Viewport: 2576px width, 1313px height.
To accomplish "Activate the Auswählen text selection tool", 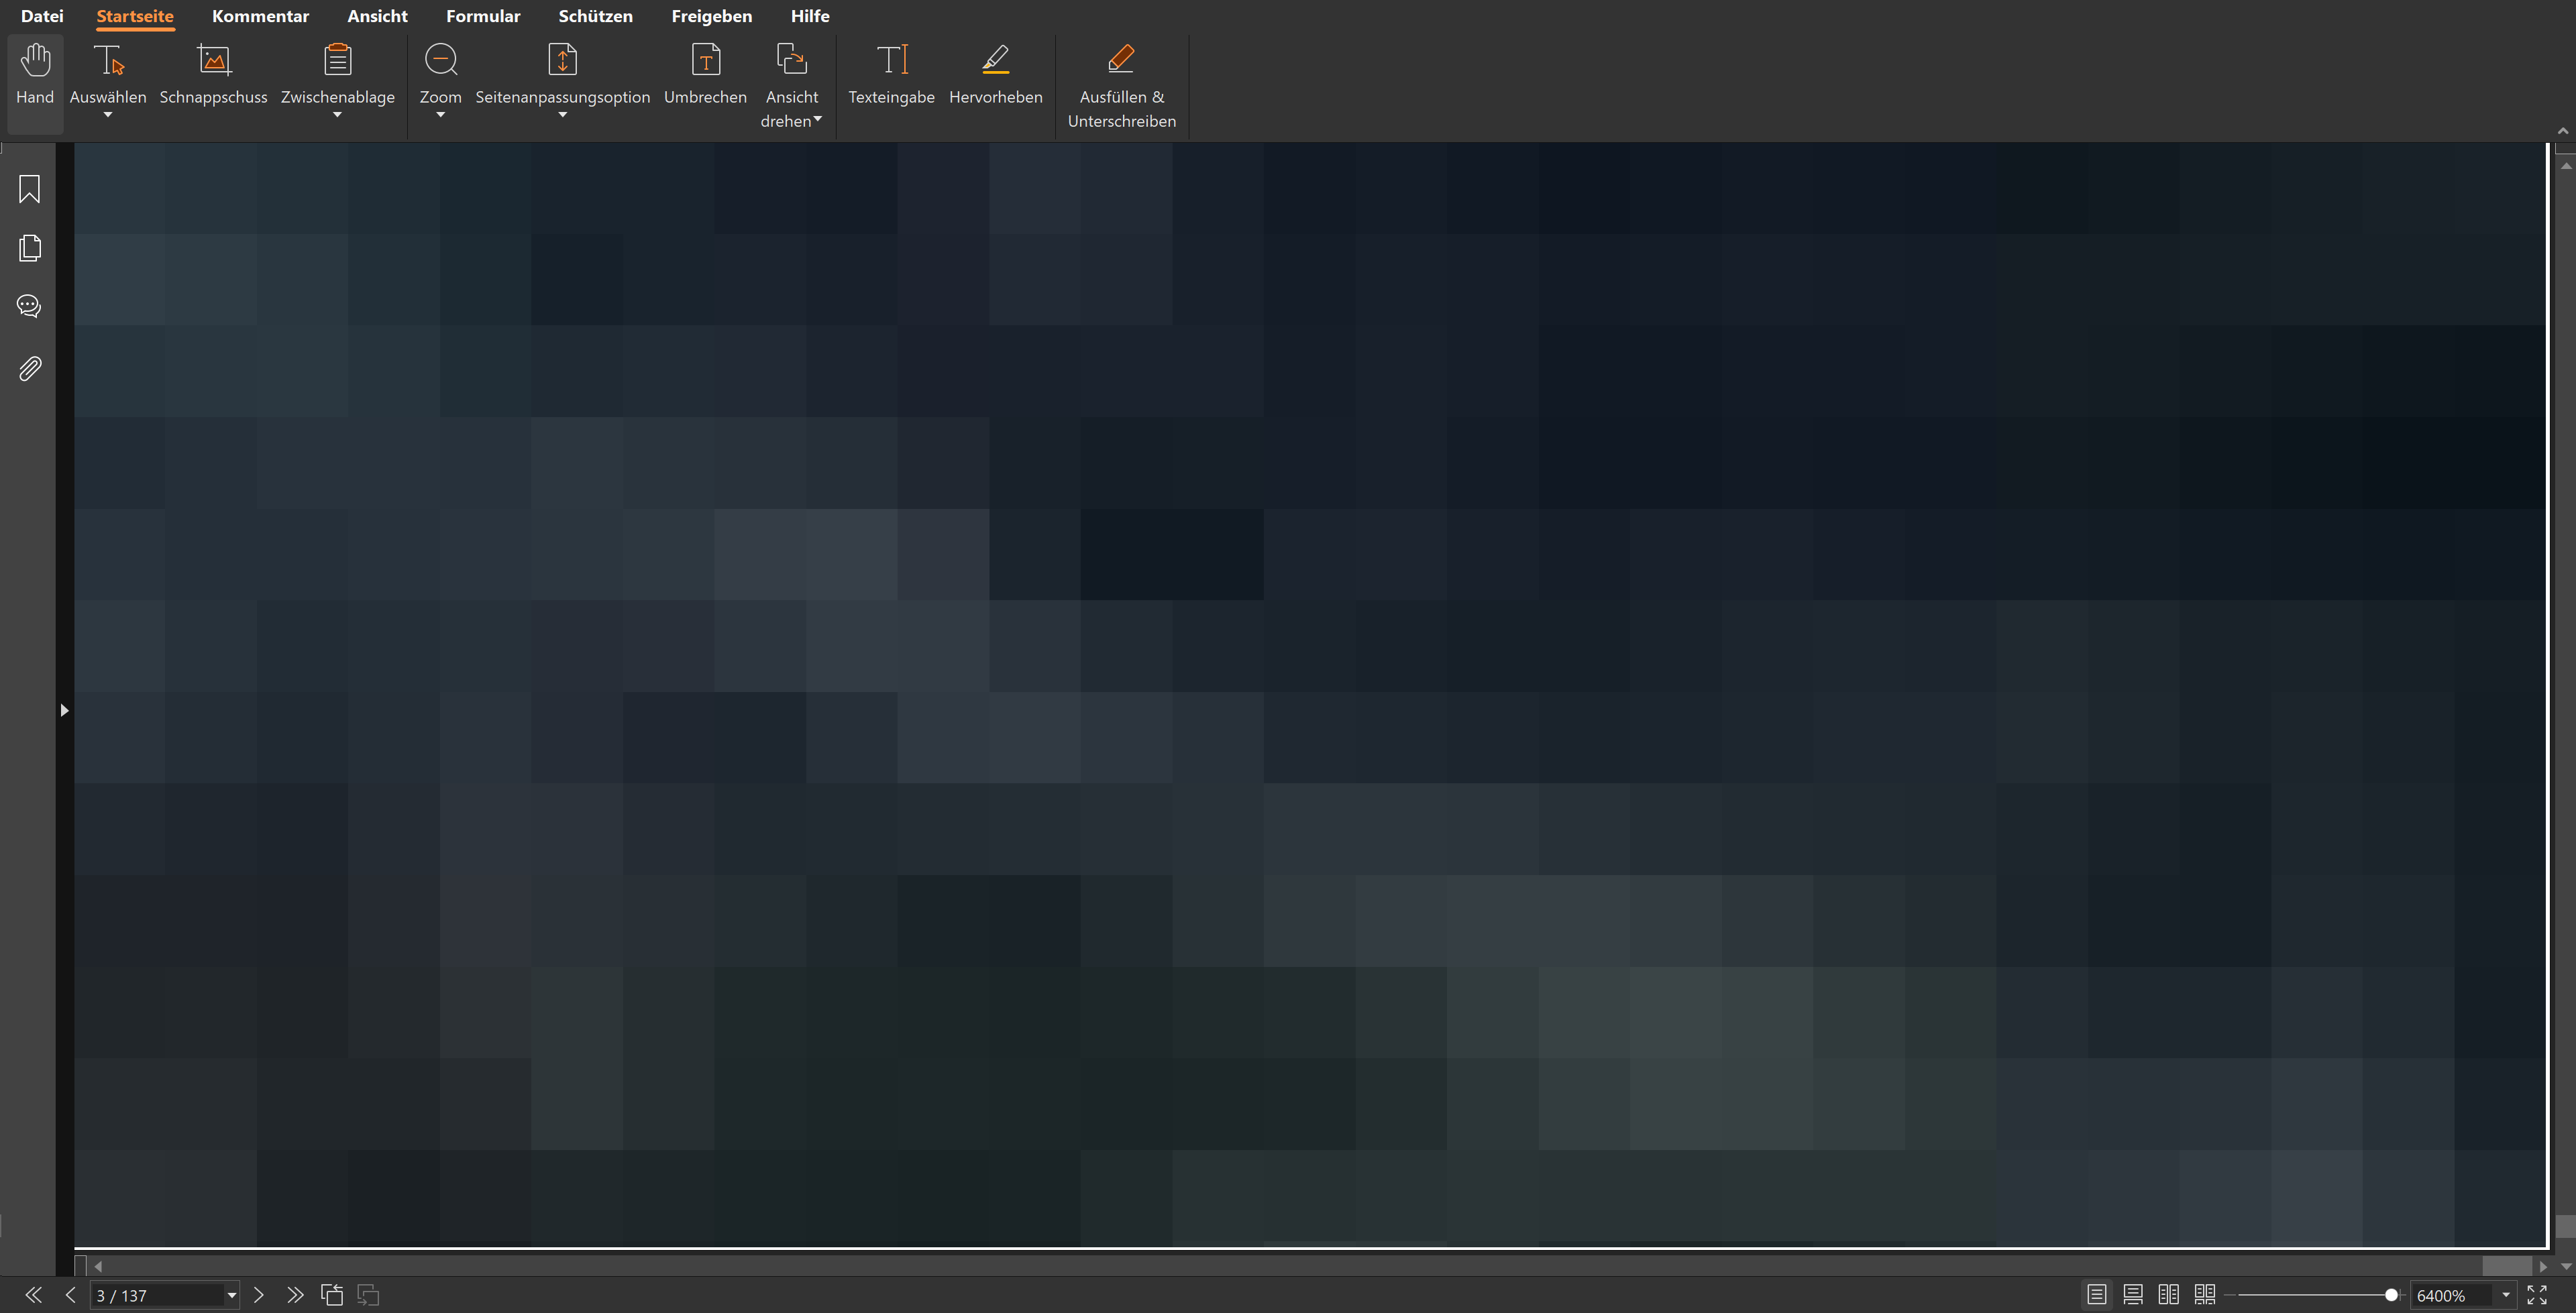I will point(108,75).
